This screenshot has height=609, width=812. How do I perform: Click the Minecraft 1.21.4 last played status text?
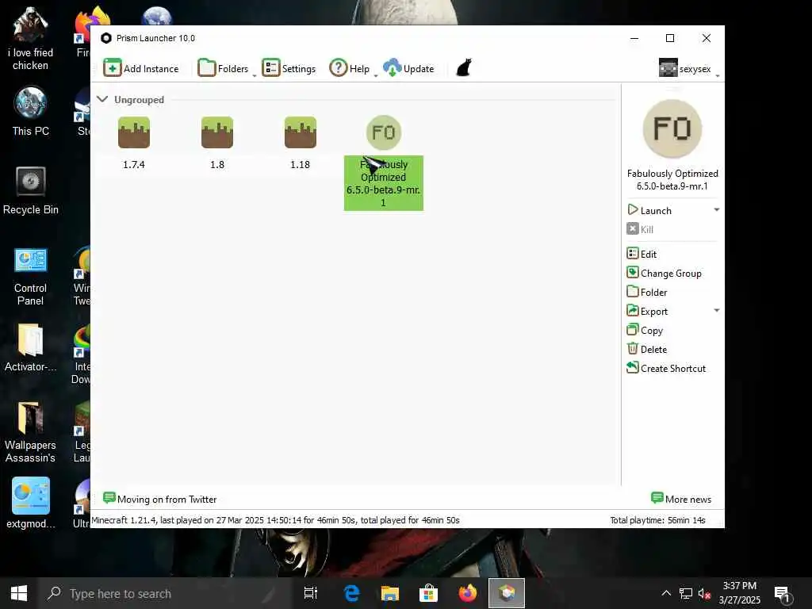[x=275, y=520]
